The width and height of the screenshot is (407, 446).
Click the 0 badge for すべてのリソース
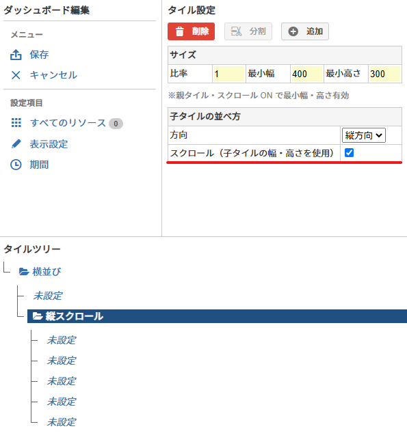click(116, 124)
